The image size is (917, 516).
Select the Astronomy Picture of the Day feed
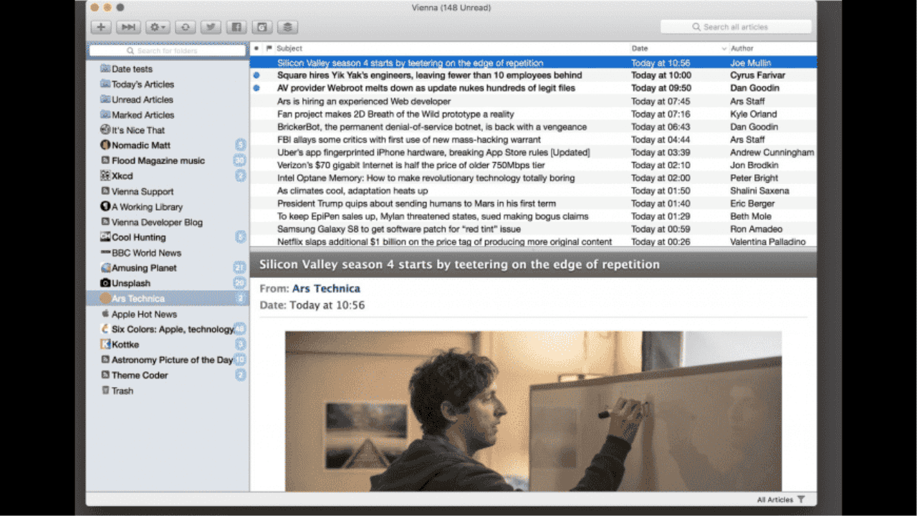click(x=168, y=360)
